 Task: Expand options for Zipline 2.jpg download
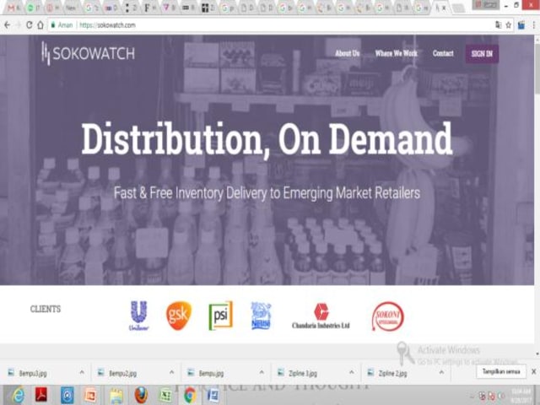click(x=441, y=372)
